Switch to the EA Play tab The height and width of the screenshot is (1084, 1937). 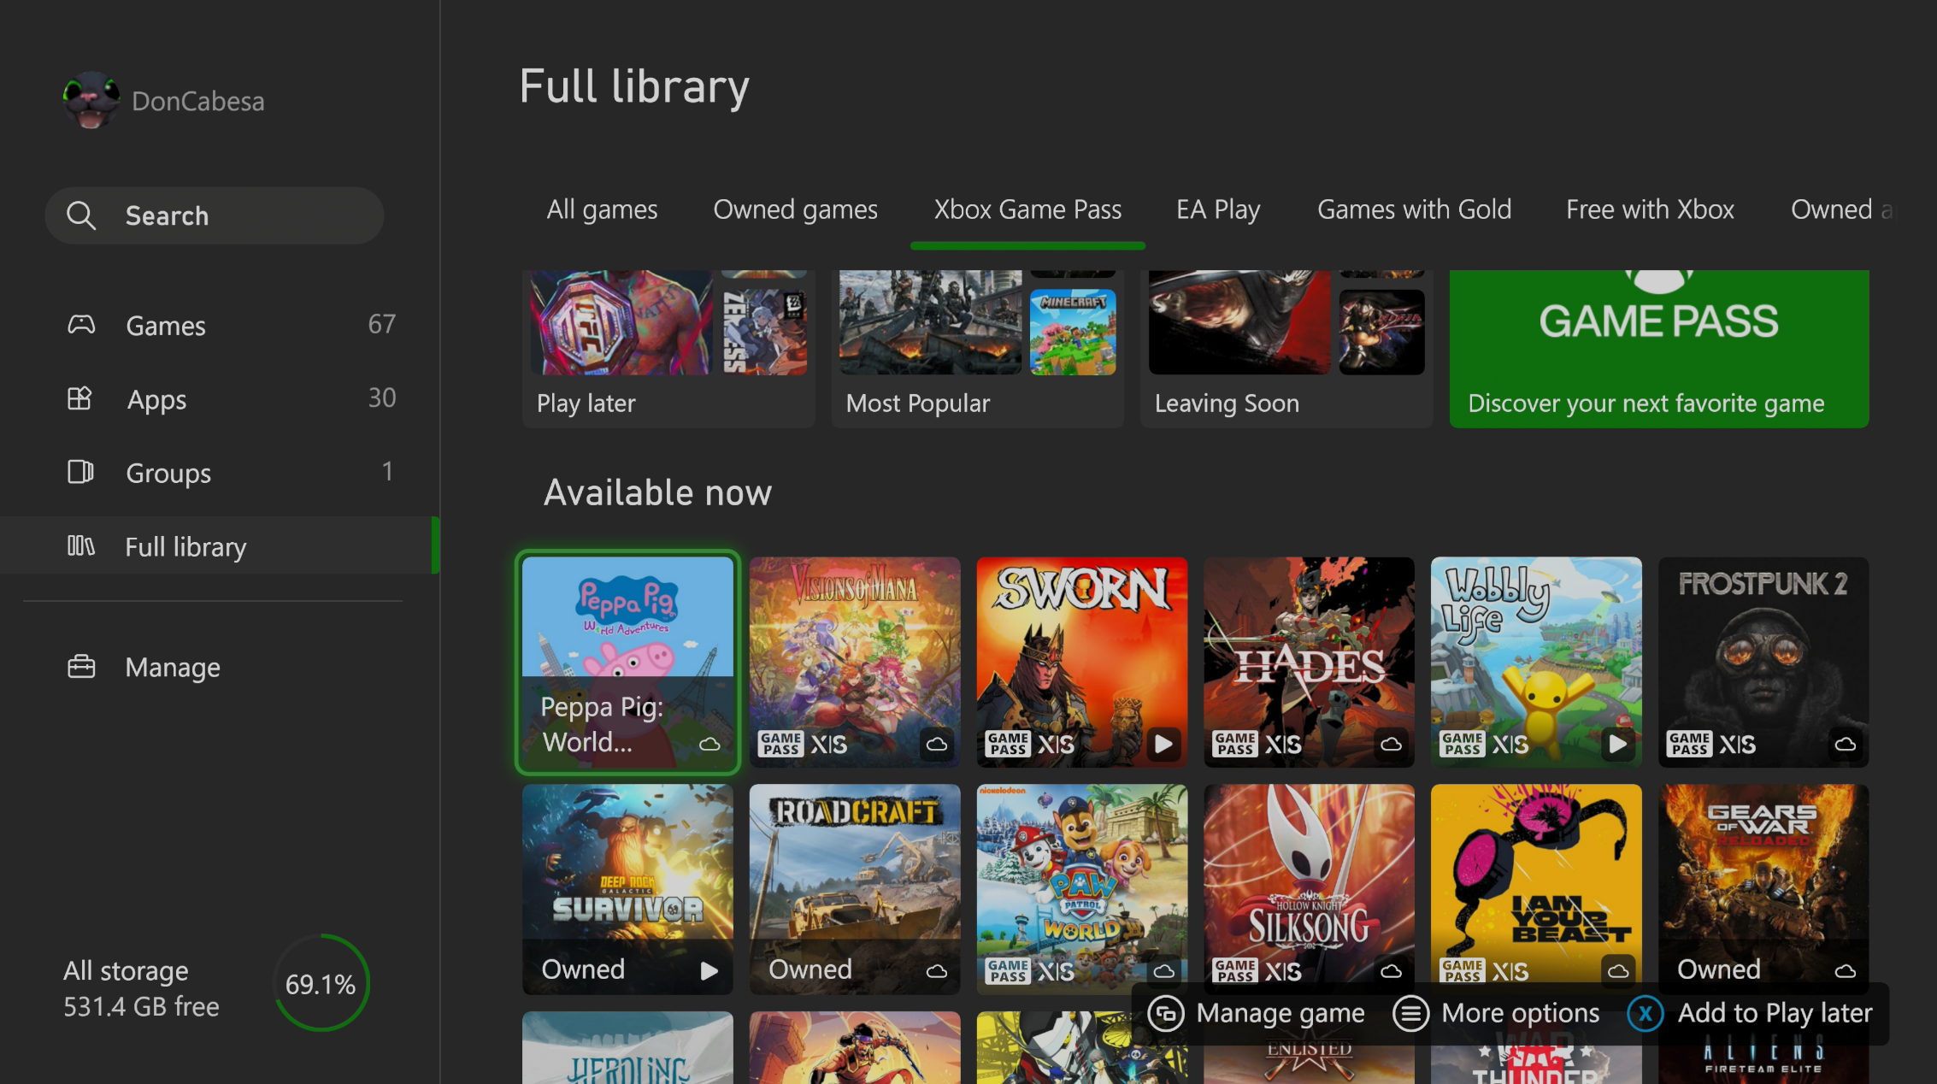tap(1218, 210)
